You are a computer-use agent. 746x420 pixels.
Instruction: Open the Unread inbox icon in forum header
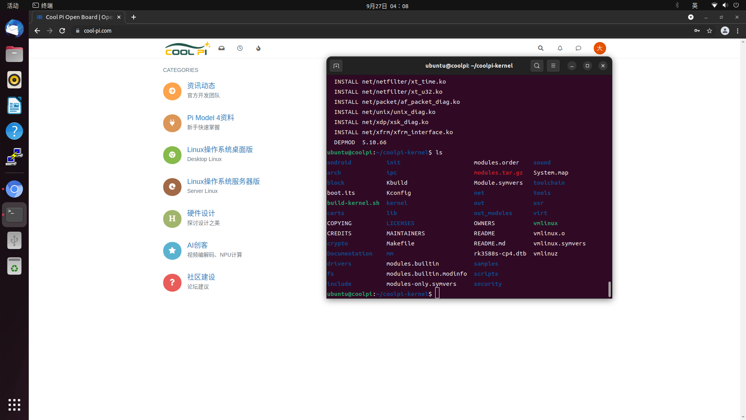[x=221, y=48]
